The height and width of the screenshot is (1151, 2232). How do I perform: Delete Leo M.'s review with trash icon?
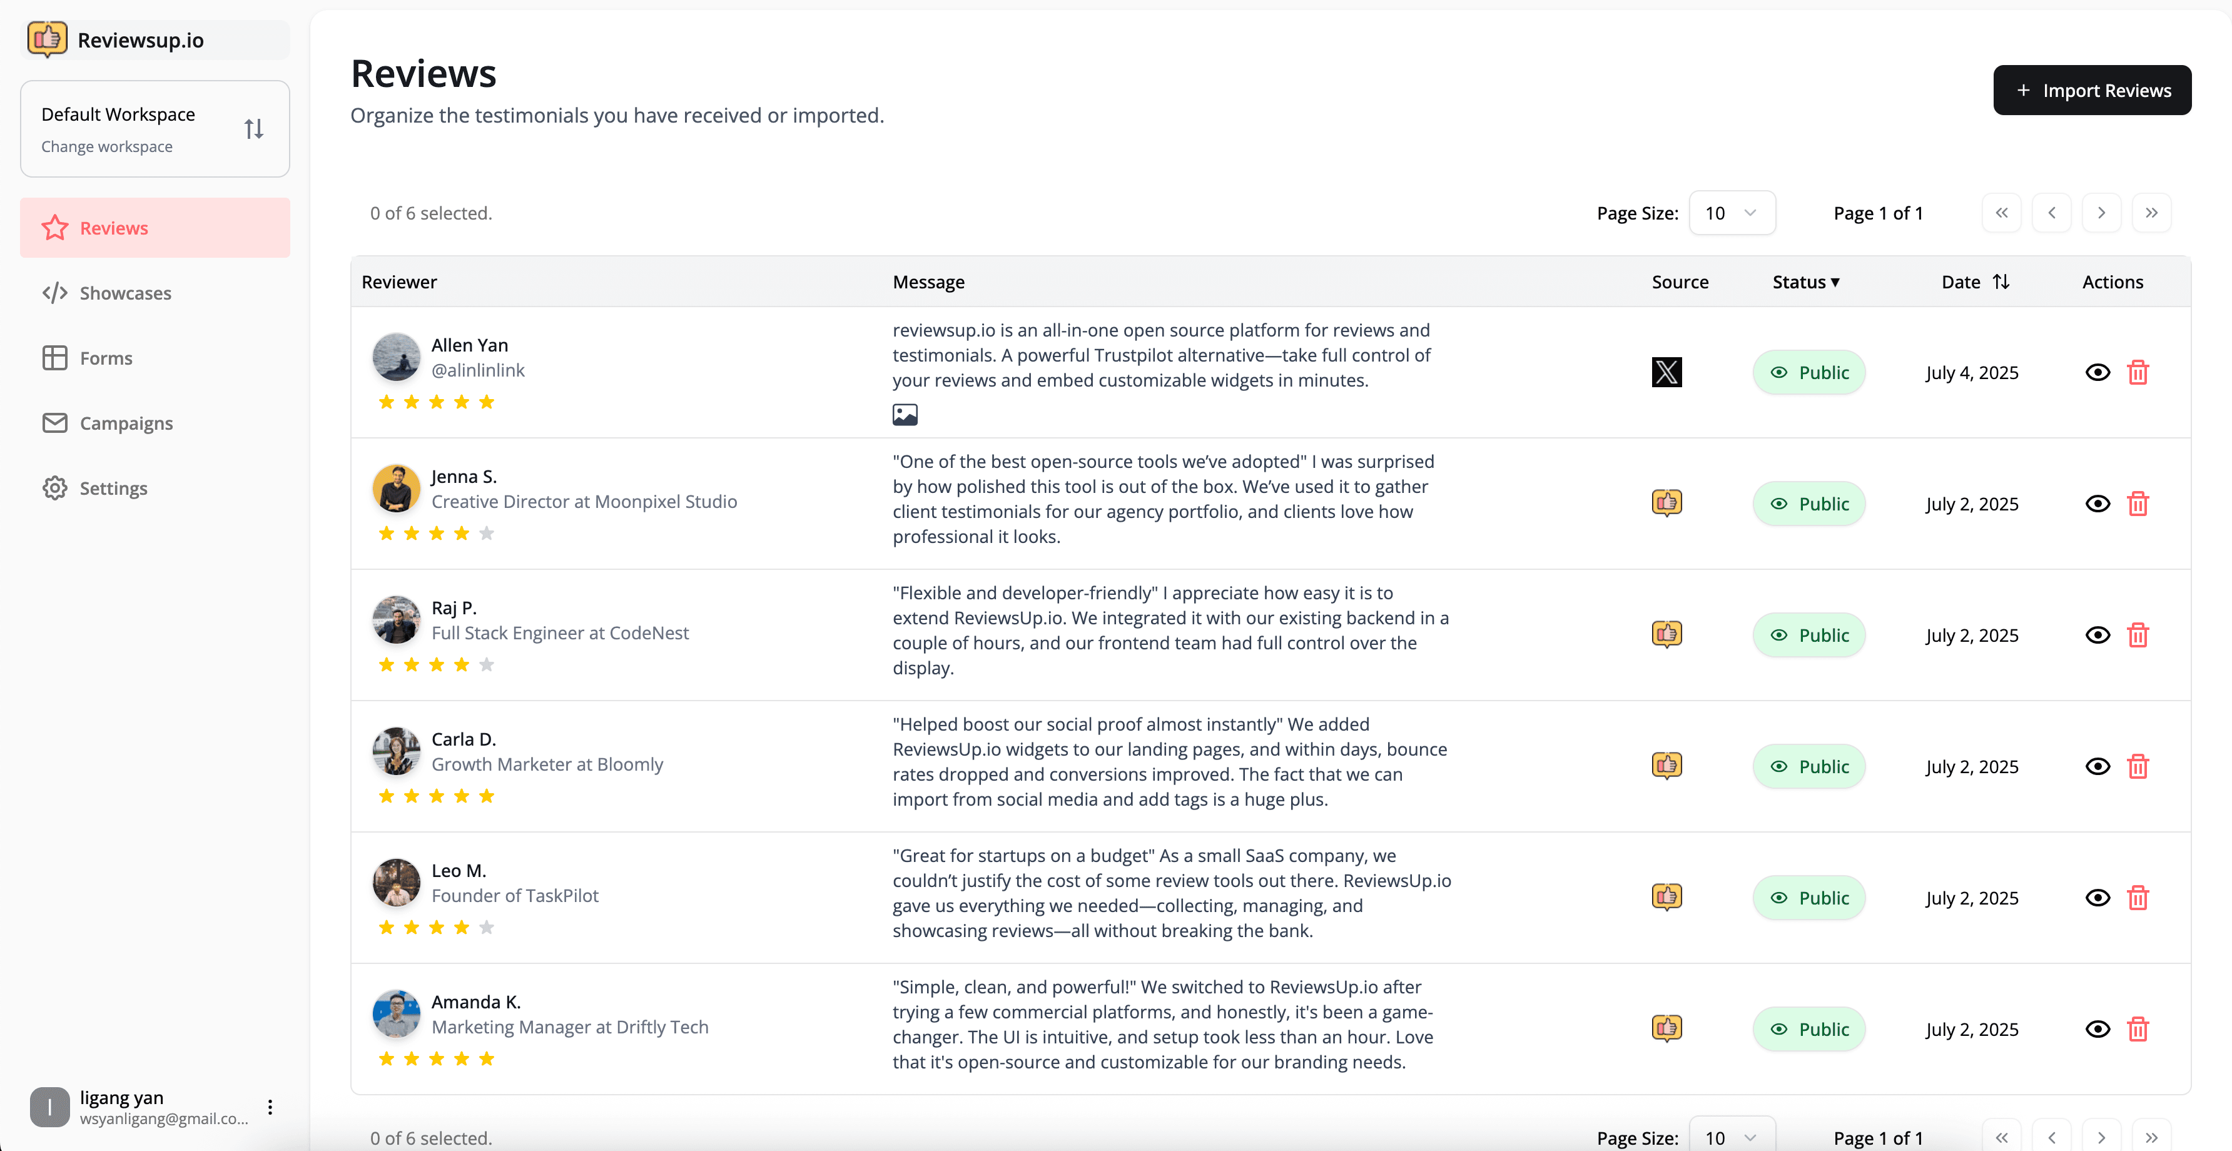[x=2138, y=897]
